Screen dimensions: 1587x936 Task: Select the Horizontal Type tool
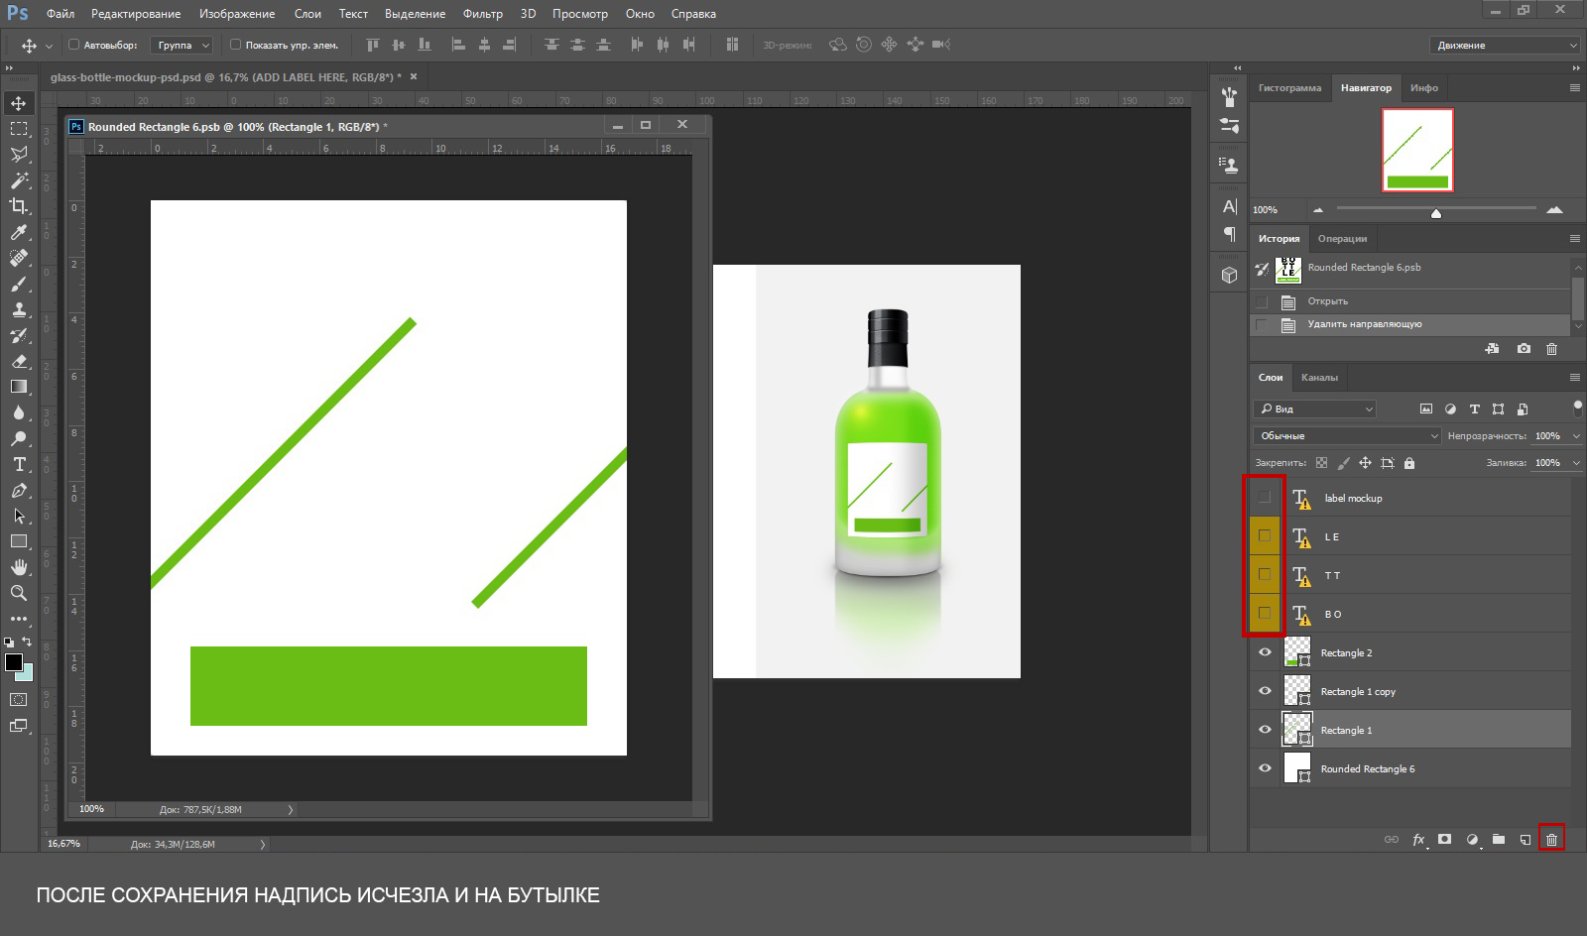(19, 464)
